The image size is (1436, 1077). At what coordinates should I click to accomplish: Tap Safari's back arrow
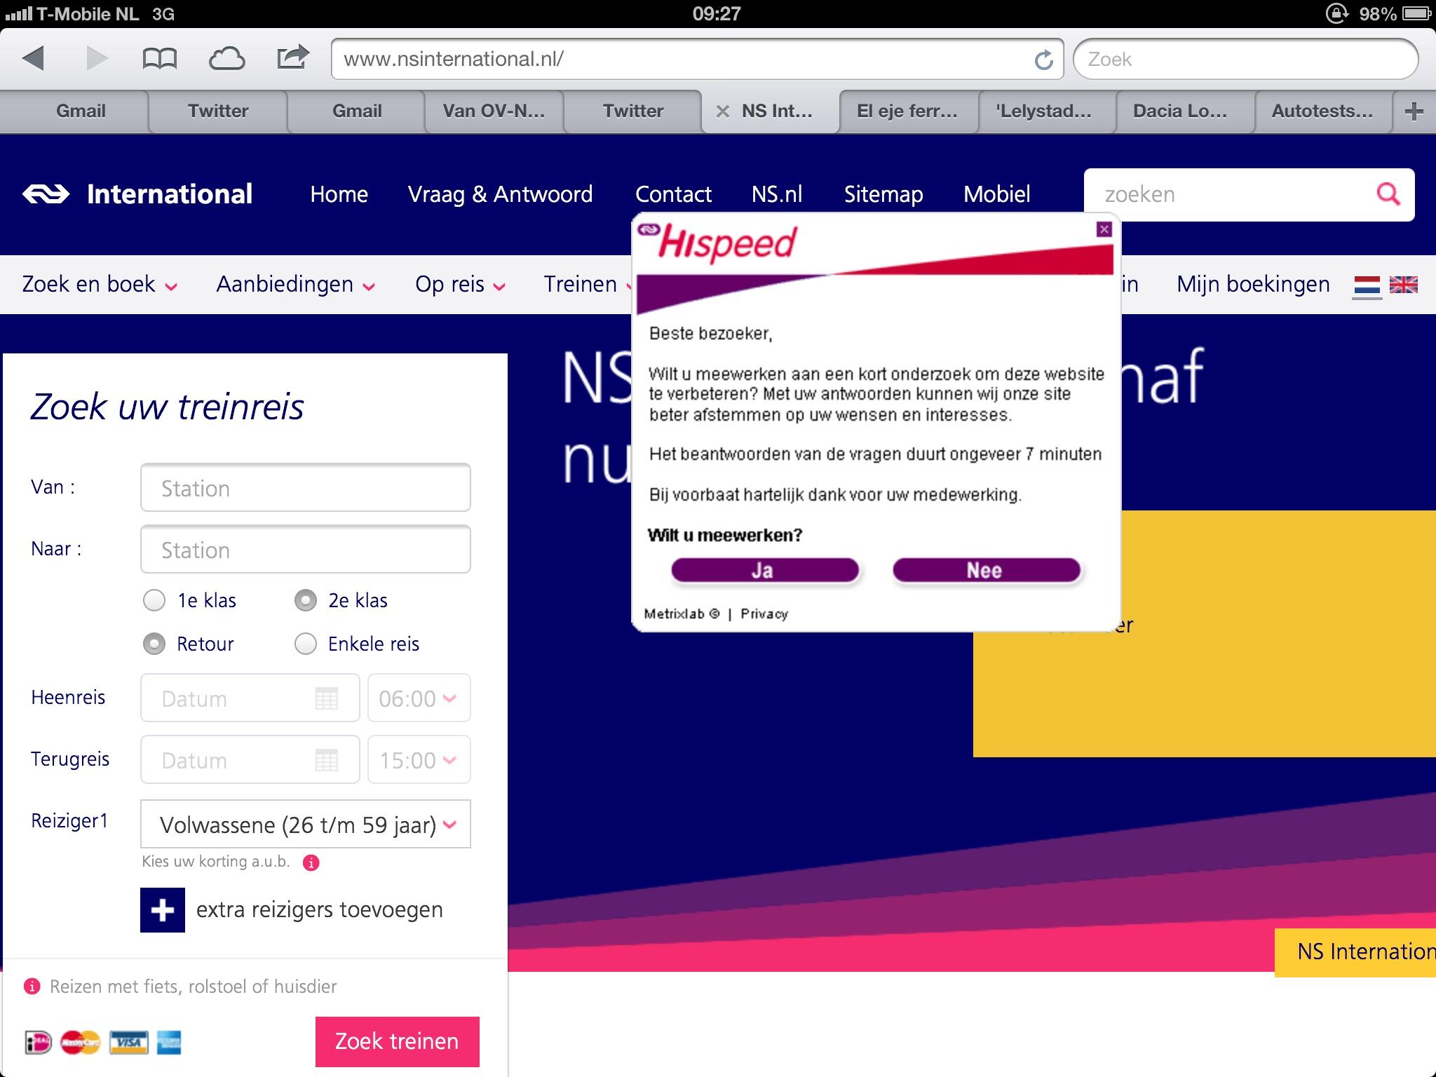(34, 58)
